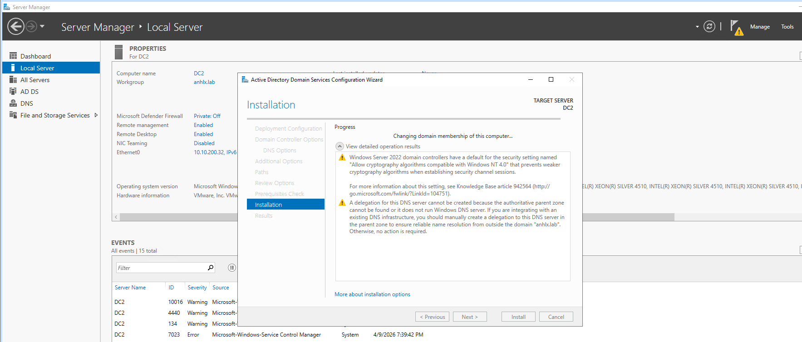Open DNS in the sidebar
Viewport: 802px width, 342px height.
[27, 103]
